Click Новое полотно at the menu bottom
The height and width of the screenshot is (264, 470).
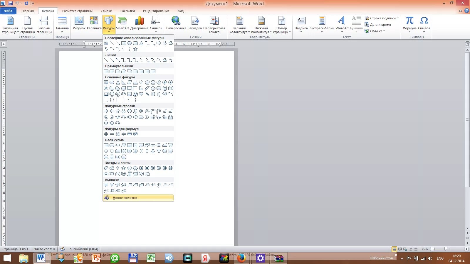click(x=138, y=198)
